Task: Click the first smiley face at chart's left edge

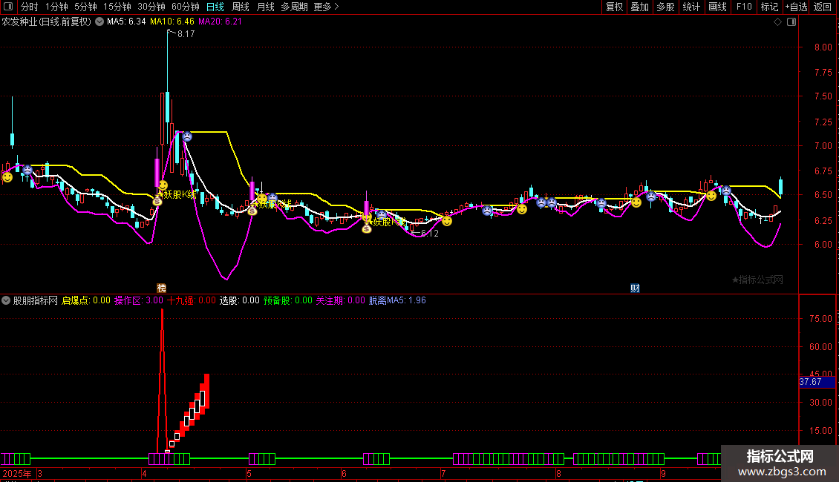Action: point(7,176)
